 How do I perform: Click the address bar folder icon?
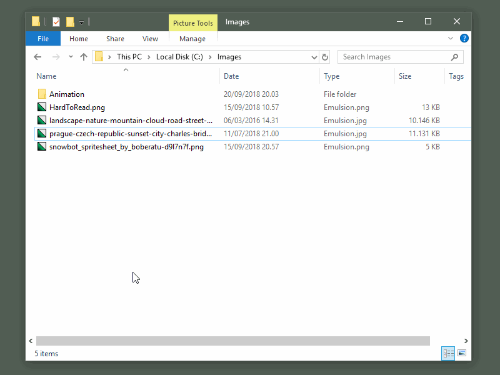[x=99, y=57]
